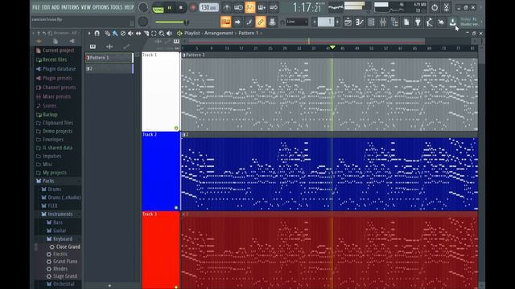The image size is (515, 289).
Task: Click the undo history power icon
Action: (x=435, y=7)
